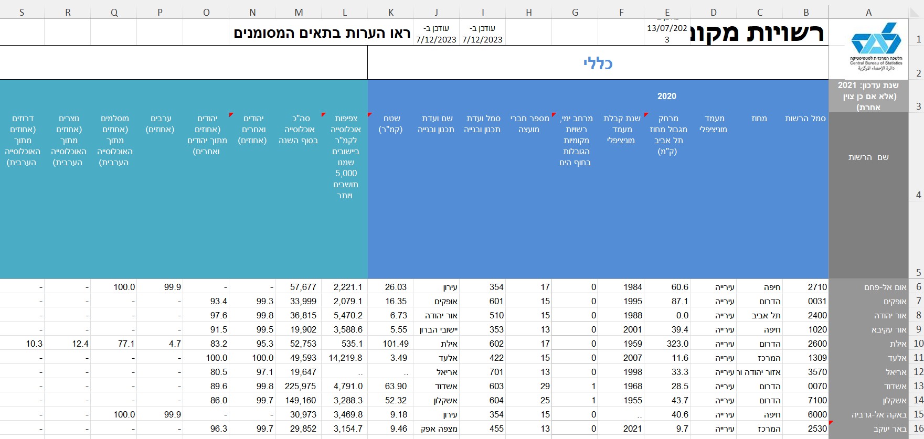Click the 'מספר חברי מועצה' header cell
This screenshot has width=924, height=439.
click(529, 124)
